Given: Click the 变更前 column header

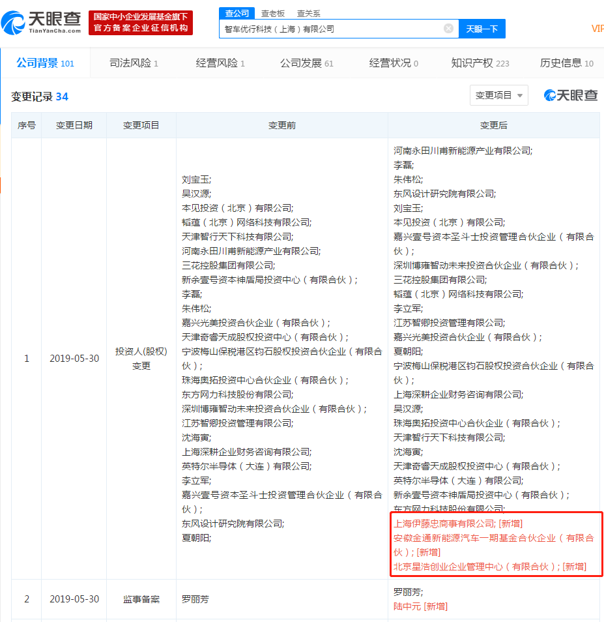Looking at the screenshot, I should (x=281, y=125).
